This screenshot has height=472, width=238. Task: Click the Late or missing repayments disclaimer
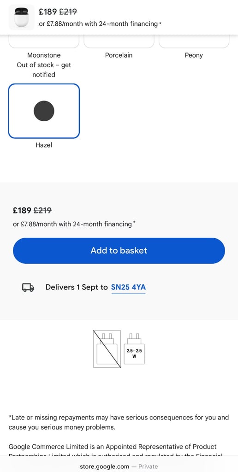119,422
